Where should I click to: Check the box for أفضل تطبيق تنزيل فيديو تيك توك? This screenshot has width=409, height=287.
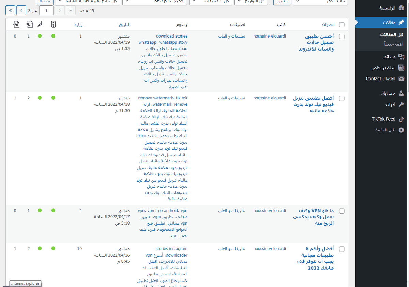coord(342,98)
